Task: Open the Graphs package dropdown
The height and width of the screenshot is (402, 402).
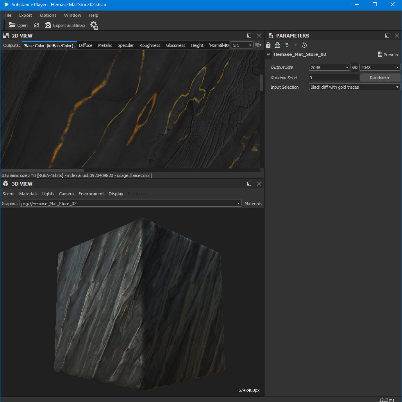Action: click(x=130, y=203)
